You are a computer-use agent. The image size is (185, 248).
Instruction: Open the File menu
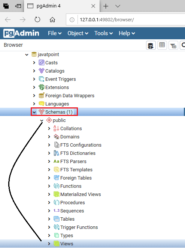pyautogui.click(x=55, y=33)
